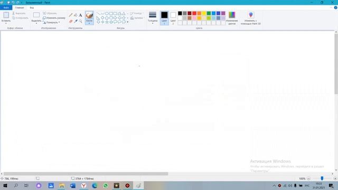Choose the Diamond shape
Viewport: 338px width, 190px height.
point(102,18)
